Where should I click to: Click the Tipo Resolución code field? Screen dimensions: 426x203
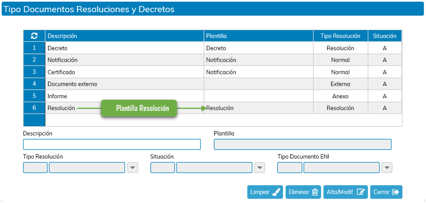[x=35, y=168]
